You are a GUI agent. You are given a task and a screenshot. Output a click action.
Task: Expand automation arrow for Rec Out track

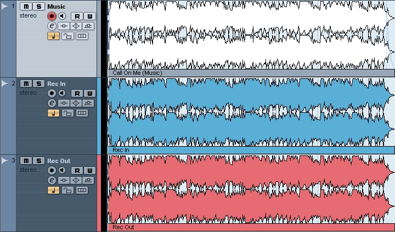point(4,161)
